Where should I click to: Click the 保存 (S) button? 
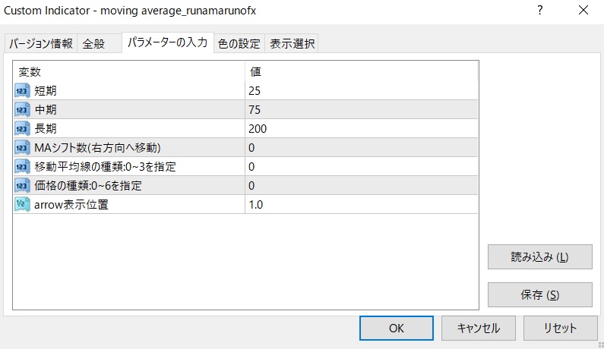[x=539, y=294]
